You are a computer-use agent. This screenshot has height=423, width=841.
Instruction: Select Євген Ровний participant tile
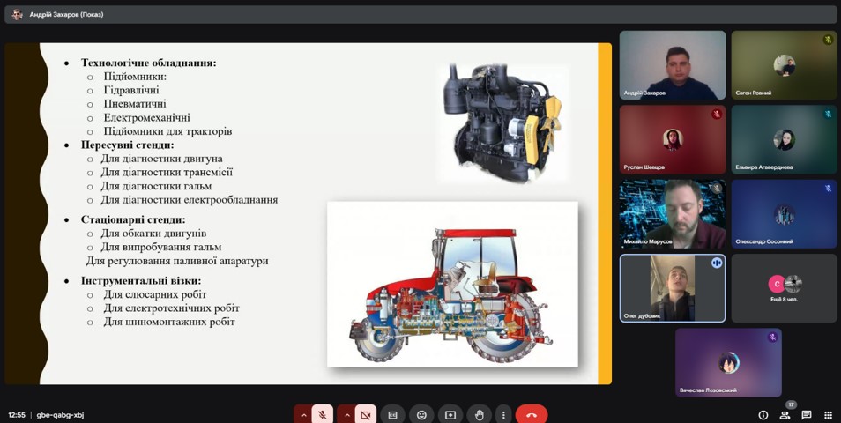(785, 65)
